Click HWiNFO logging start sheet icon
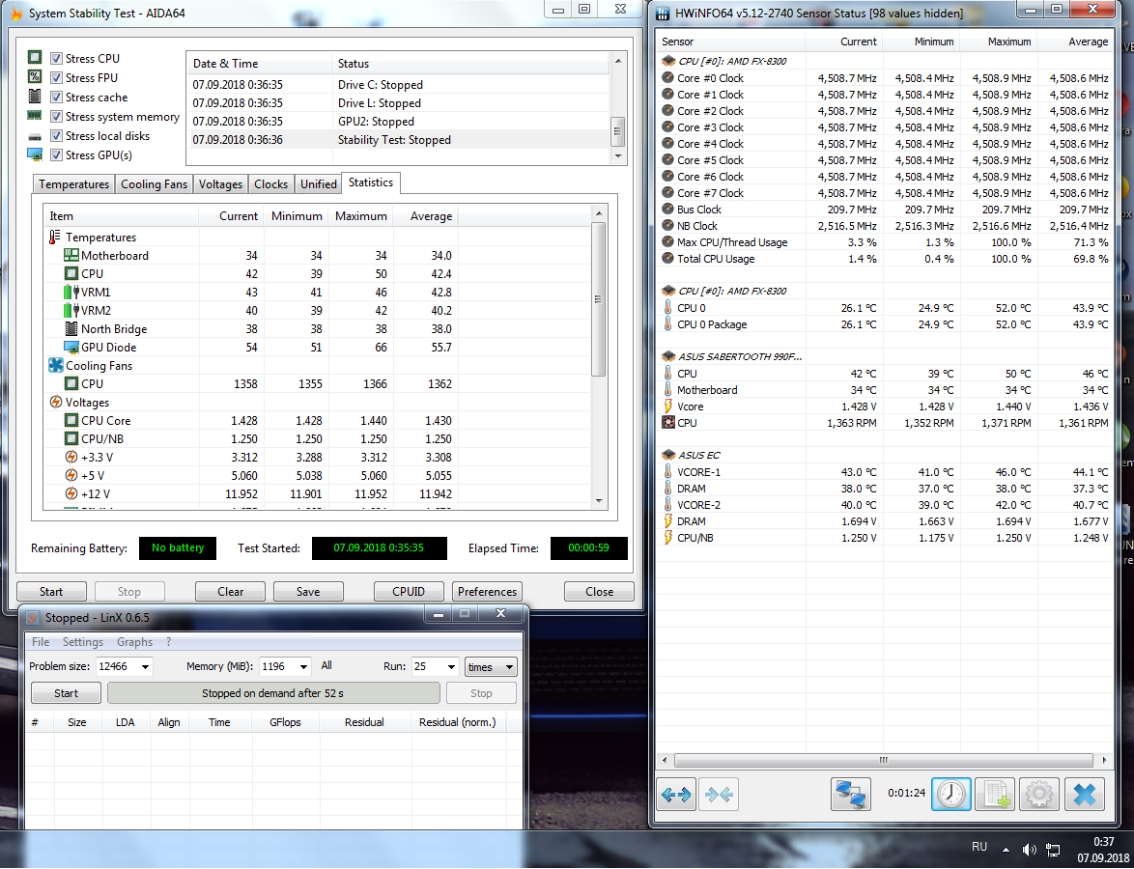Image resolution: width=1134 pixels, height=869 pixels. tap(994, 794)
